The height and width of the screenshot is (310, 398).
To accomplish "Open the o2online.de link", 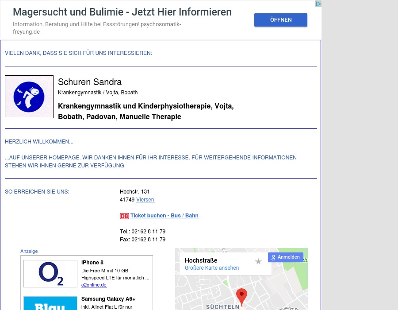I will click(94, 285).
